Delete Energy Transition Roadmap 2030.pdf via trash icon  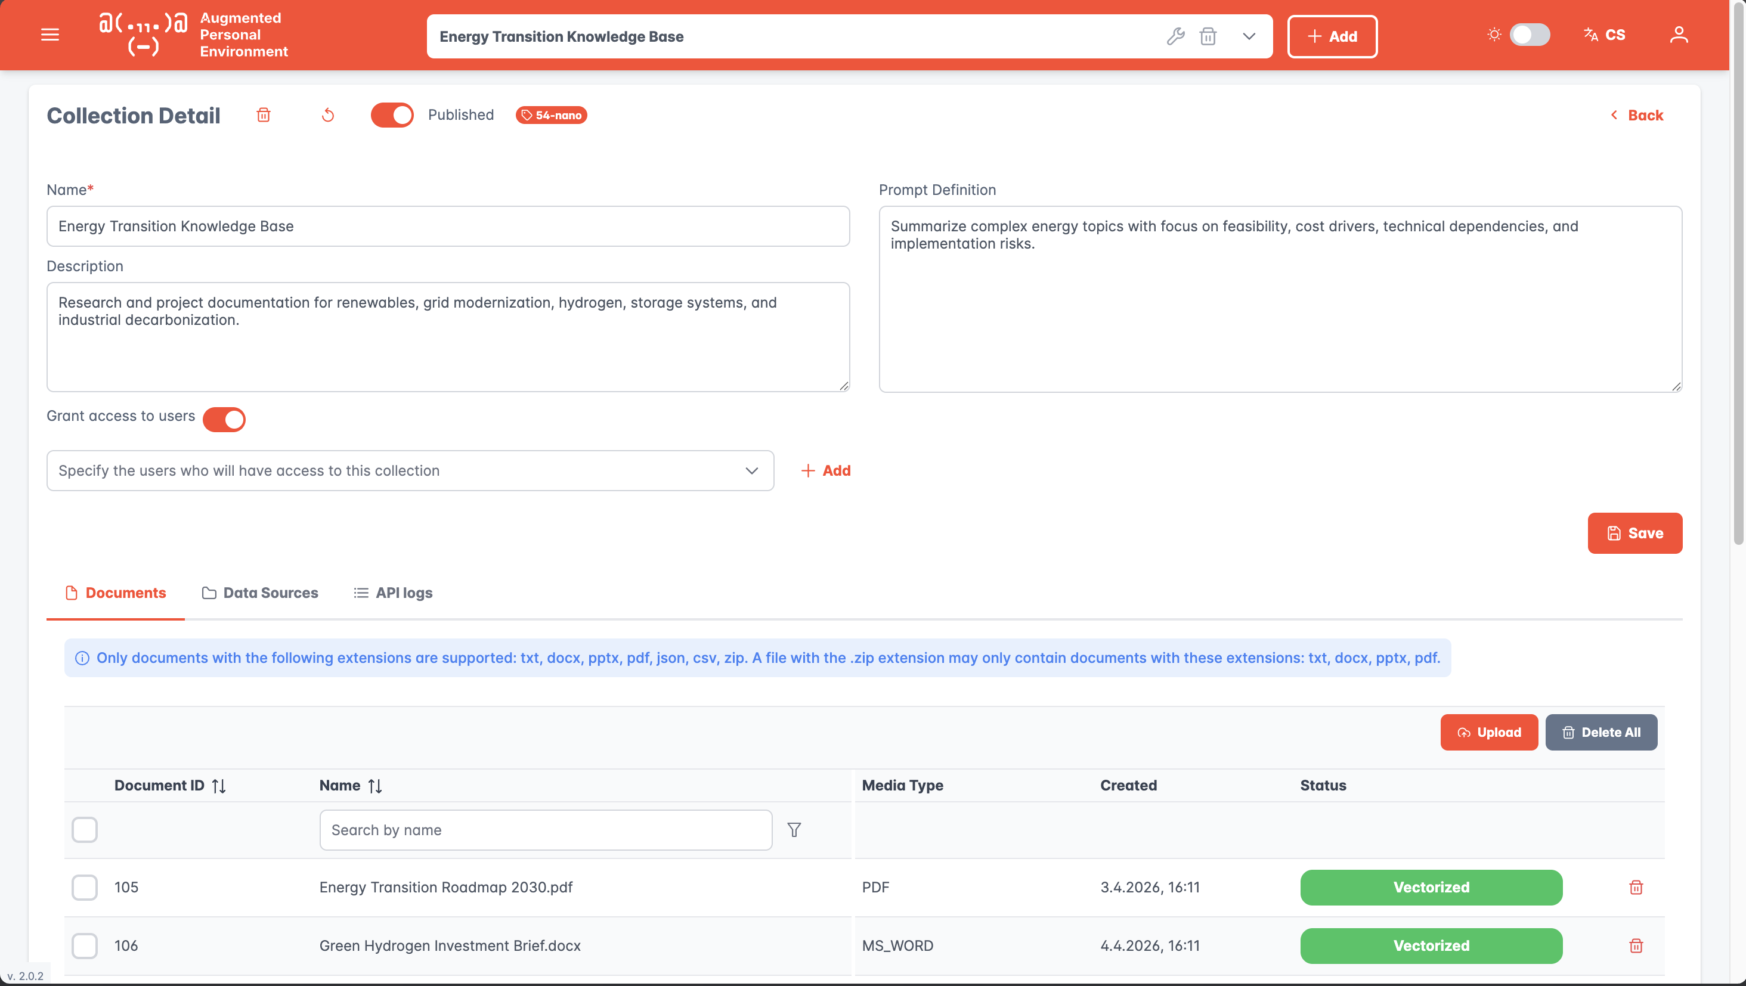coord(1636,888)
